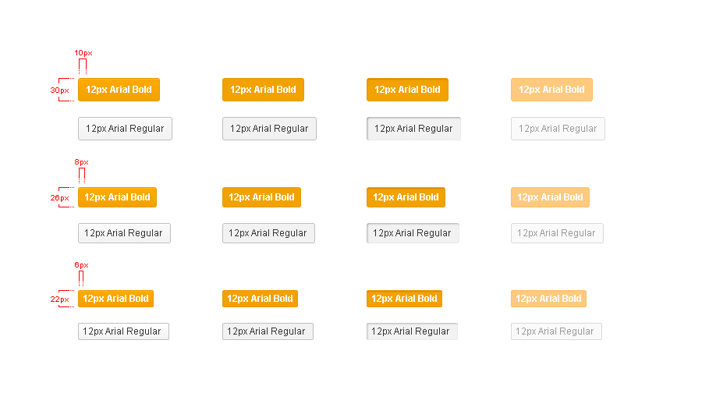This screenshot has height=418, width=702.
Task: Click the shortest faded gray disabled Regular button
Action: [556, 331]
